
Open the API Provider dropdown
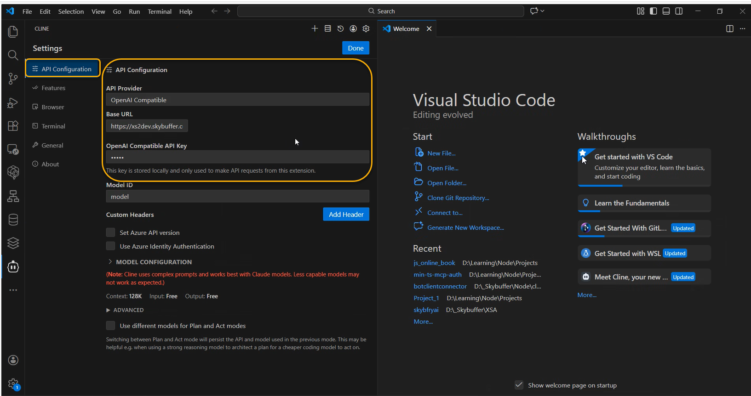(x=237, y=100)
